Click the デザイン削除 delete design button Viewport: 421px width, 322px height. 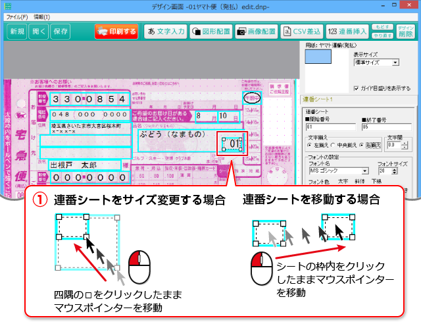click(x=406, y=32)
